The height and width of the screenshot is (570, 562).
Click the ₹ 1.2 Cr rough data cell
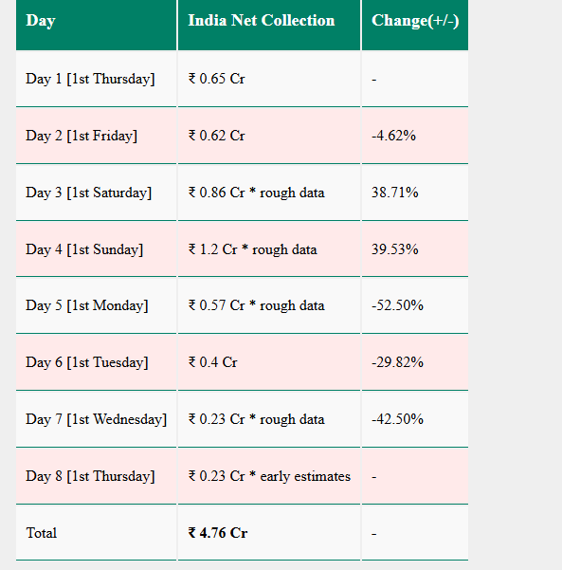(x=269, y=249)
